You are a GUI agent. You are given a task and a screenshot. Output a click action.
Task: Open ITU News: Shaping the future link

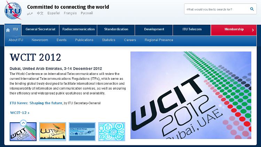(x=36, y=103)
